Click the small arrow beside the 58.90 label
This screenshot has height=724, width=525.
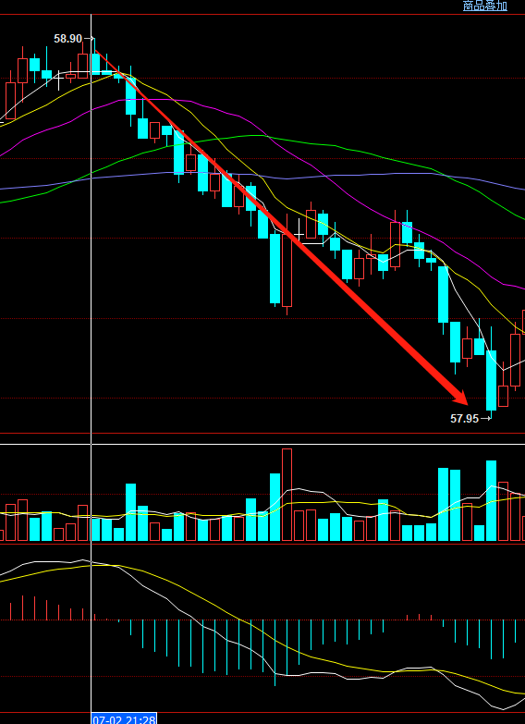click(x=90, y=38)
